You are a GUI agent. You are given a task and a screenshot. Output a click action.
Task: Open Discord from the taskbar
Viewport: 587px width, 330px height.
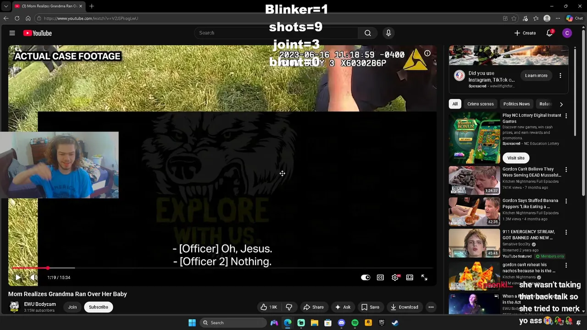341,323
